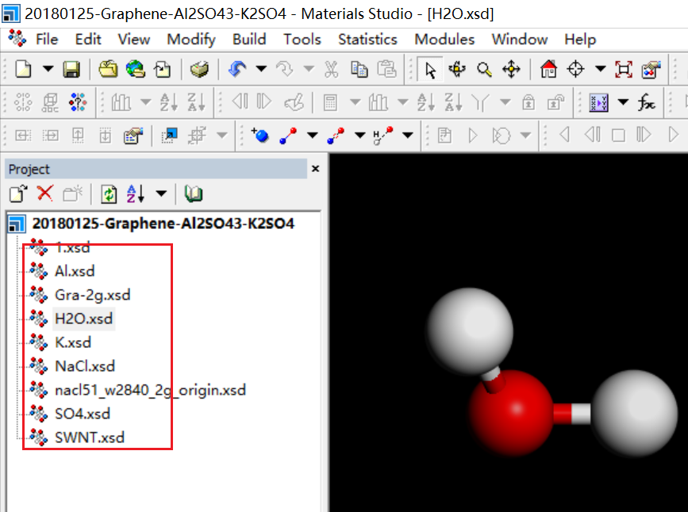Activate the Rotation mode tool
Viewport: 688px width, 512px height.
point(457,69)
